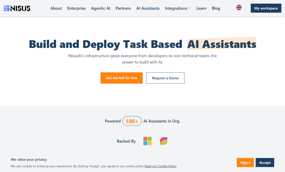Screen dimensions: 285x172
Task: Click the 'Powered' label text
Action: point(113,121)
